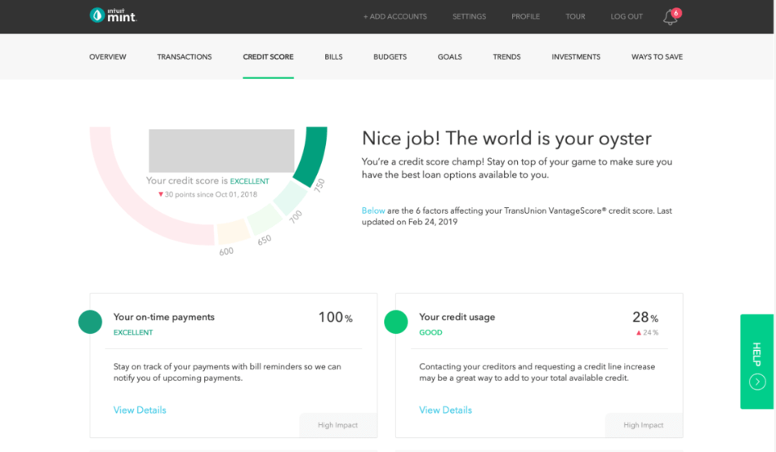Open the green HELP side tab
Viewport: 776px width, 452px height.
[x=756, y=361]
